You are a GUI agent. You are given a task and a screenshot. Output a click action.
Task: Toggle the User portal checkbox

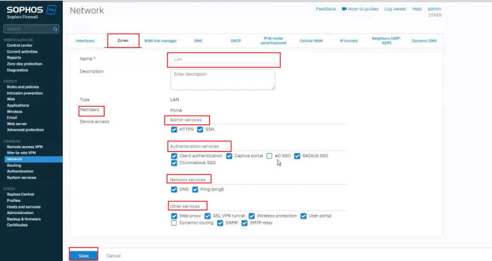click(x=304, y=215)
